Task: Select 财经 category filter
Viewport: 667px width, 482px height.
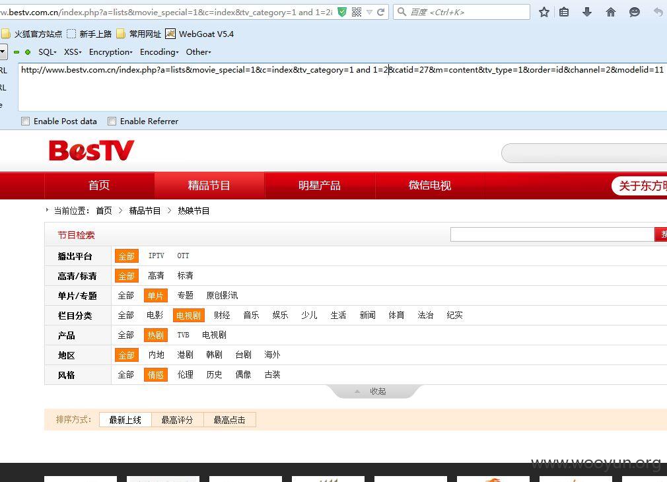Action: tap(222, 315)
